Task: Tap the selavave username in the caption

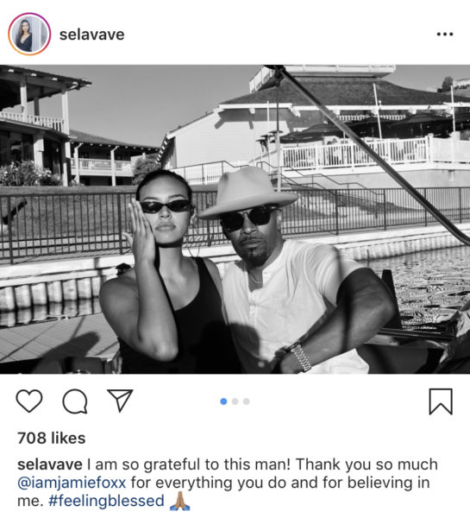Action: [50, 464]
